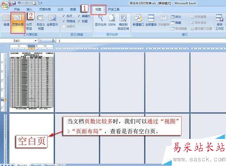Open Custom Views (自定义视图)
226x166 pixels.
pos(41,23)
